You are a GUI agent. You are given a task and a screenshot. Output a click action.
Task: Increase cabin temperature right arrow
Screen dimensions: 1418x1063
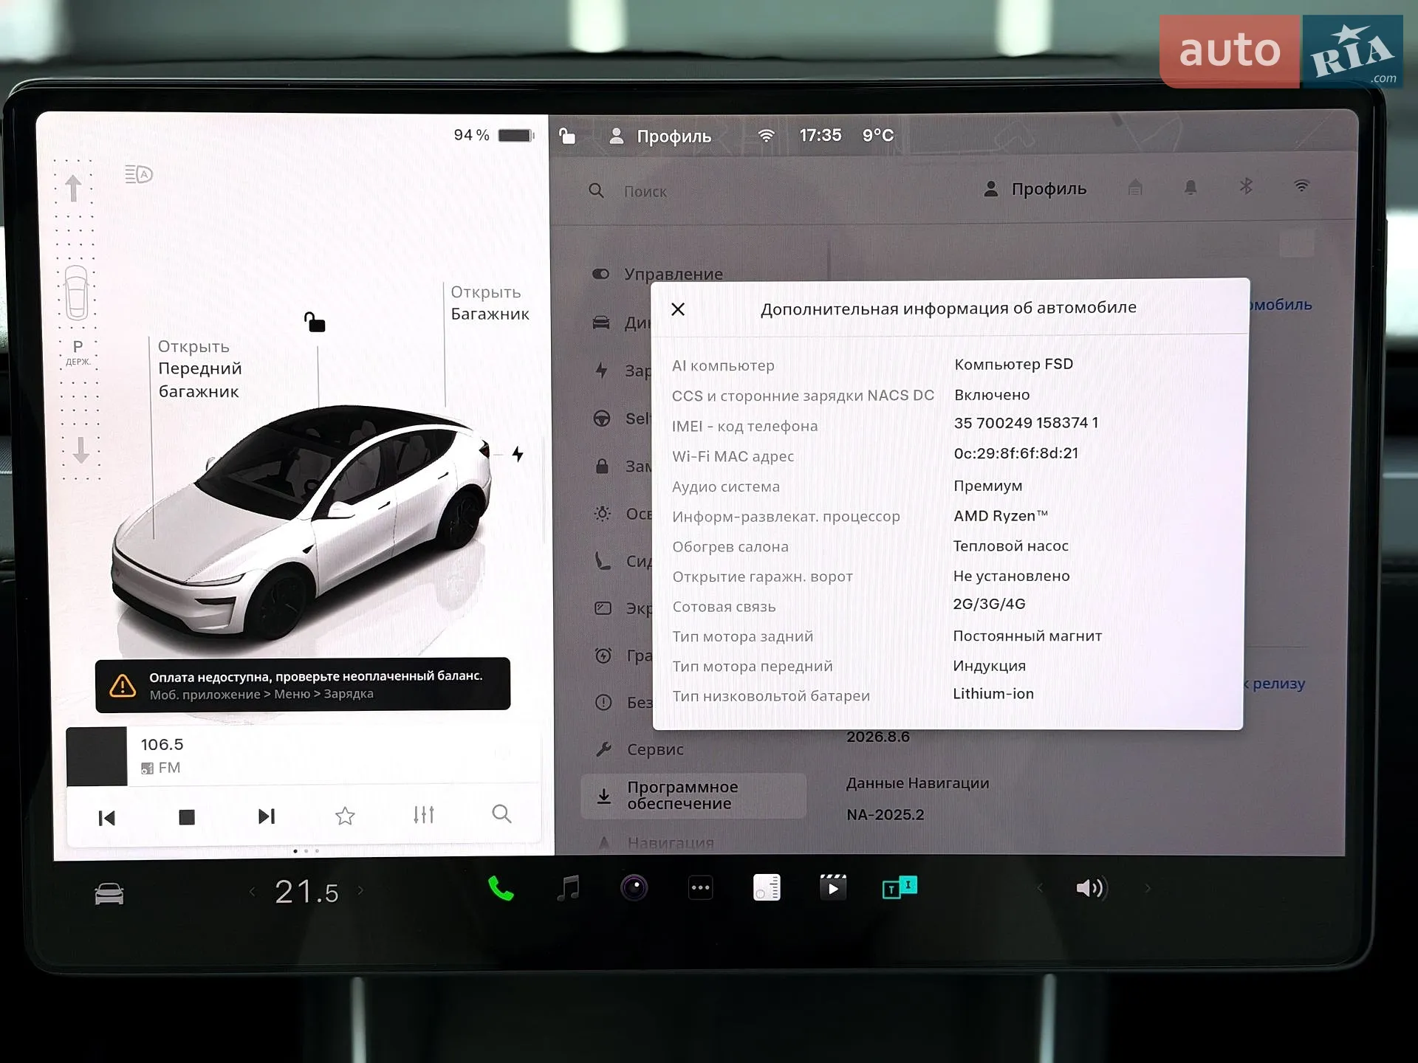[360, 891]
